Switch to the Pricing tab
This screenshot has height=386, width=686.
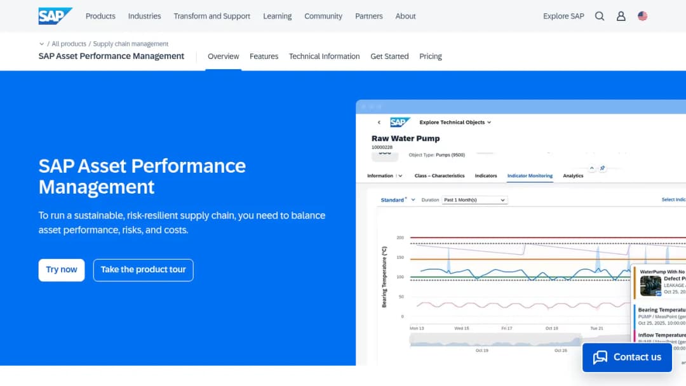[x=431, y=57]
